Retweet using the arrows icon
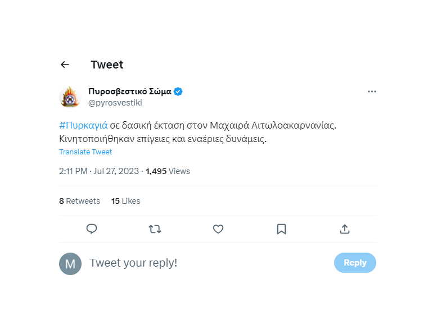The height and width of the screenshot is (311, 446). tap(155, 229)
